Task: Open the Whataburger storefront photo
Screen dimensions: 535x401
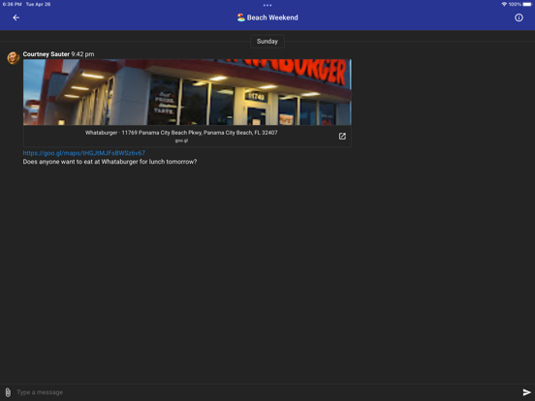Action: tap(187, 92)
